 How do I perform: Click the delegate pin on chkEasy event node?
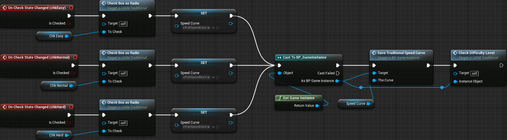point(71,8)
